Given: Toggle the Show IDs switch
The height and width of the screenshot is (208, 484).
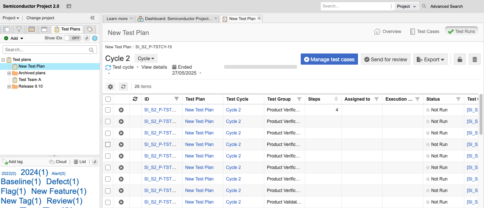Looking at the screenshot, I should tap(72, 38).
